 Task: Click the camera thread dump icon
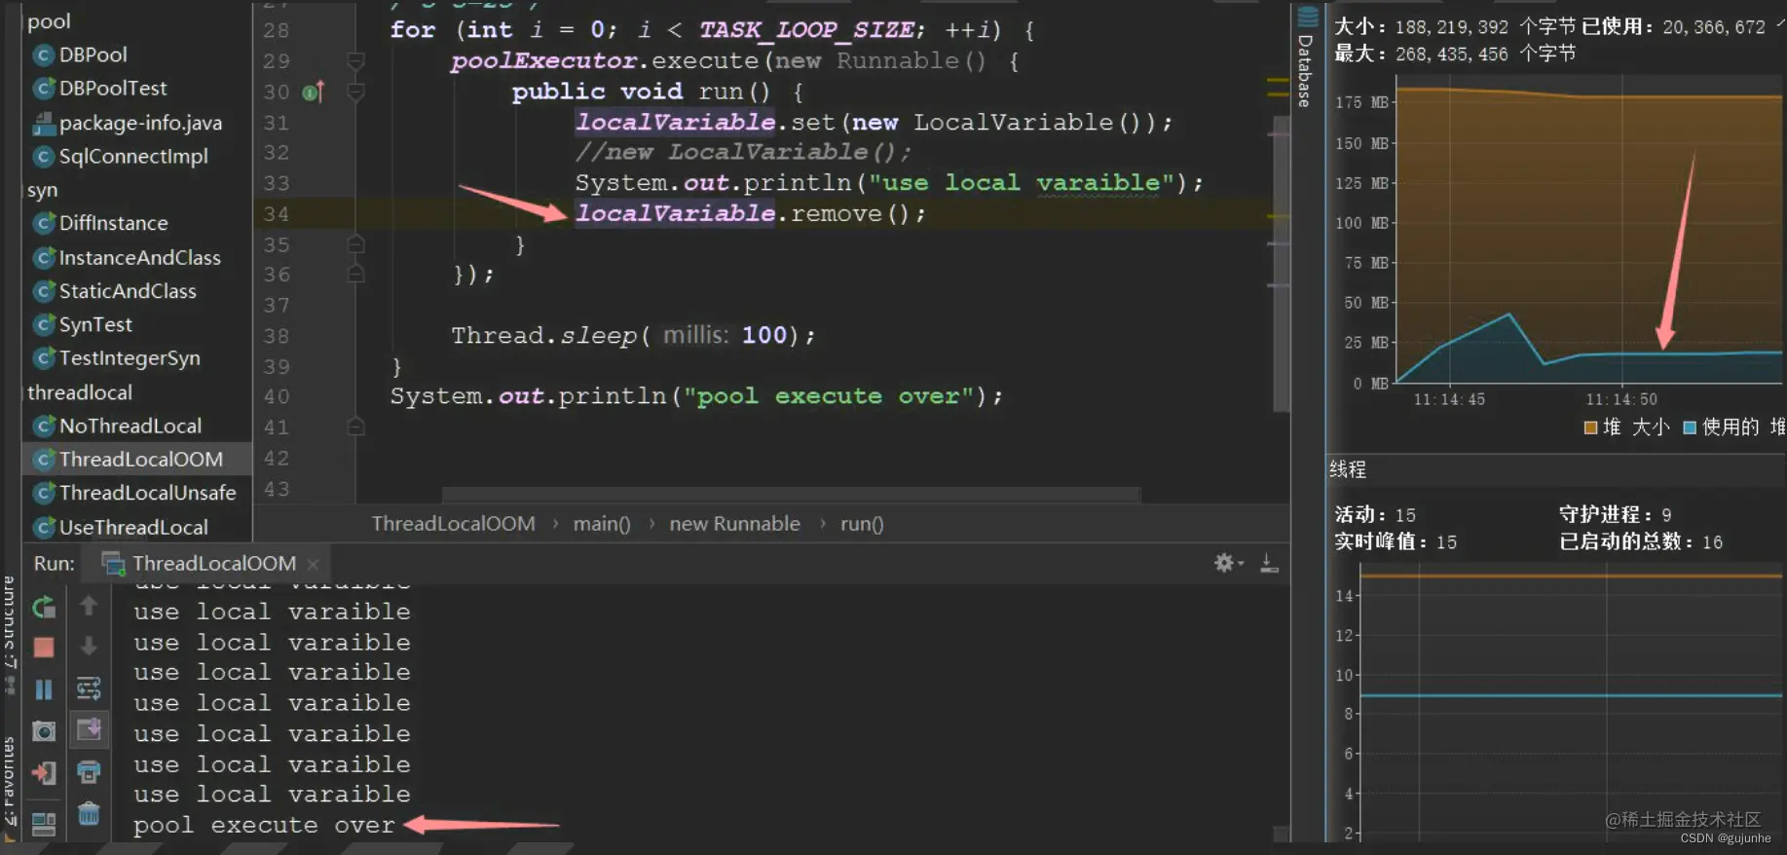[x=44, y=731]
